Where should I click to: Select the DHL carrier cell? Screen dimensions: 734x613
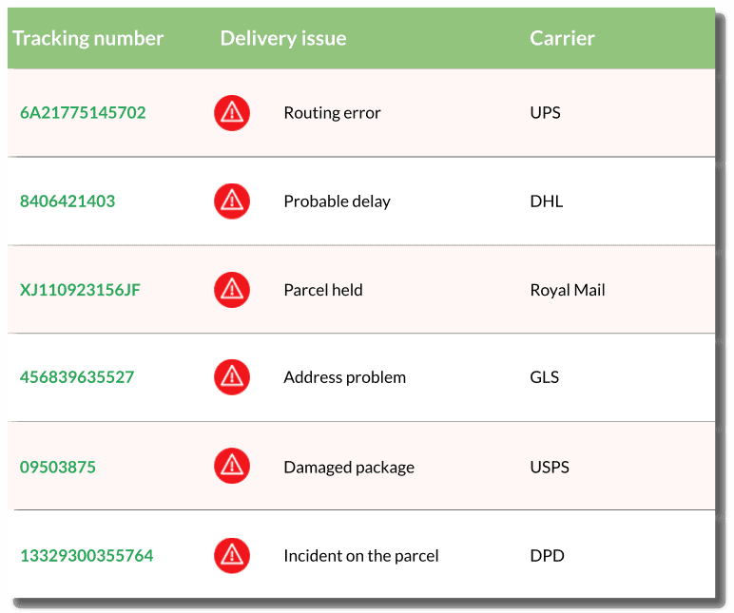pos(547,201)
